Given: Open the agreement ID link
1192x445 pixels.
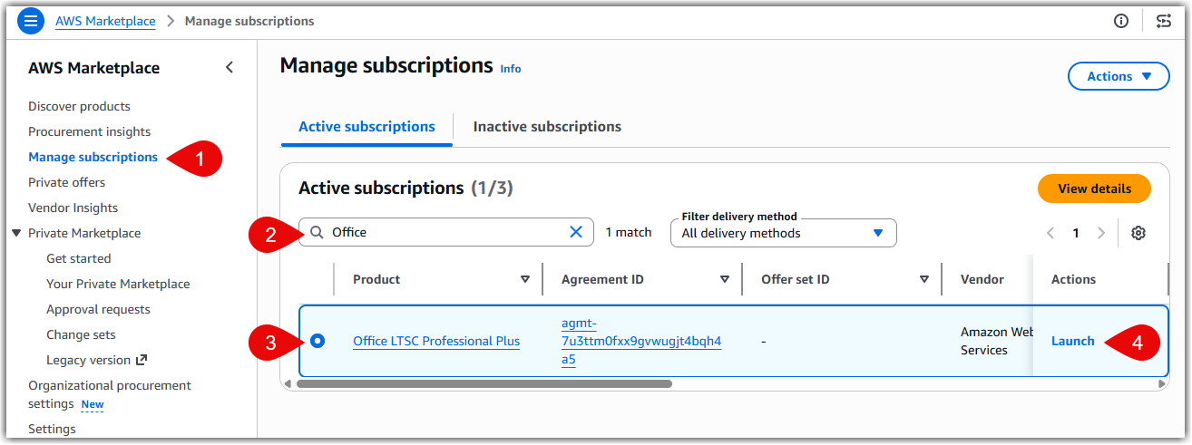Looking at the screenshot, I should 640,341.
